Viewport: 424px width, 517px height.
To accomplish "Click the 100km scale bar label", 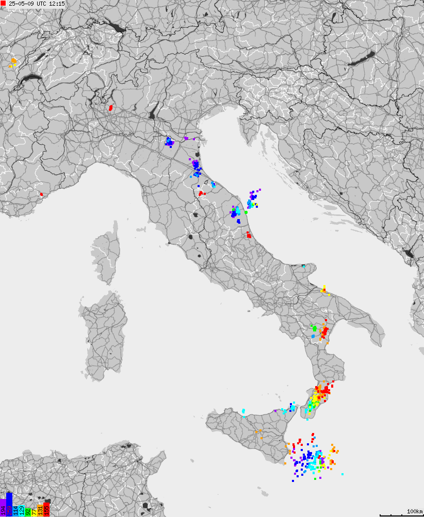I will click(x=414, y=511).
